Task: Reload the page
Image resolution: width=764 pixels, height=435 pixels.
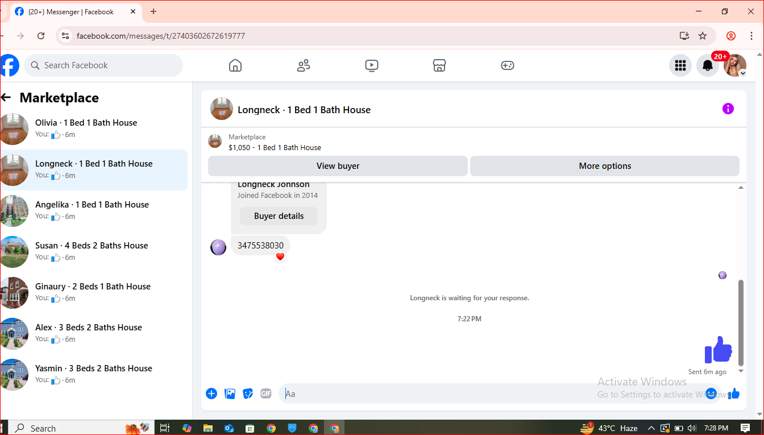Action: 41,36
